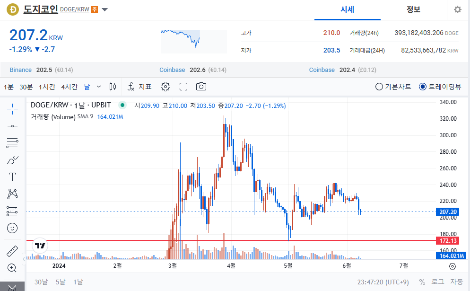Activate the zoom-in magnifier tool
This screenshot has height=291, width=470.
[x=12, y=268]
